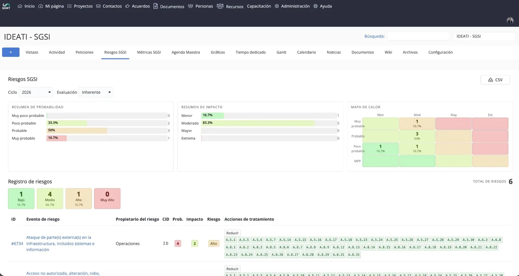Click heat map cell Poco probable / Men
This screenshot has width=519, height=276.
(x=380, y=149)
